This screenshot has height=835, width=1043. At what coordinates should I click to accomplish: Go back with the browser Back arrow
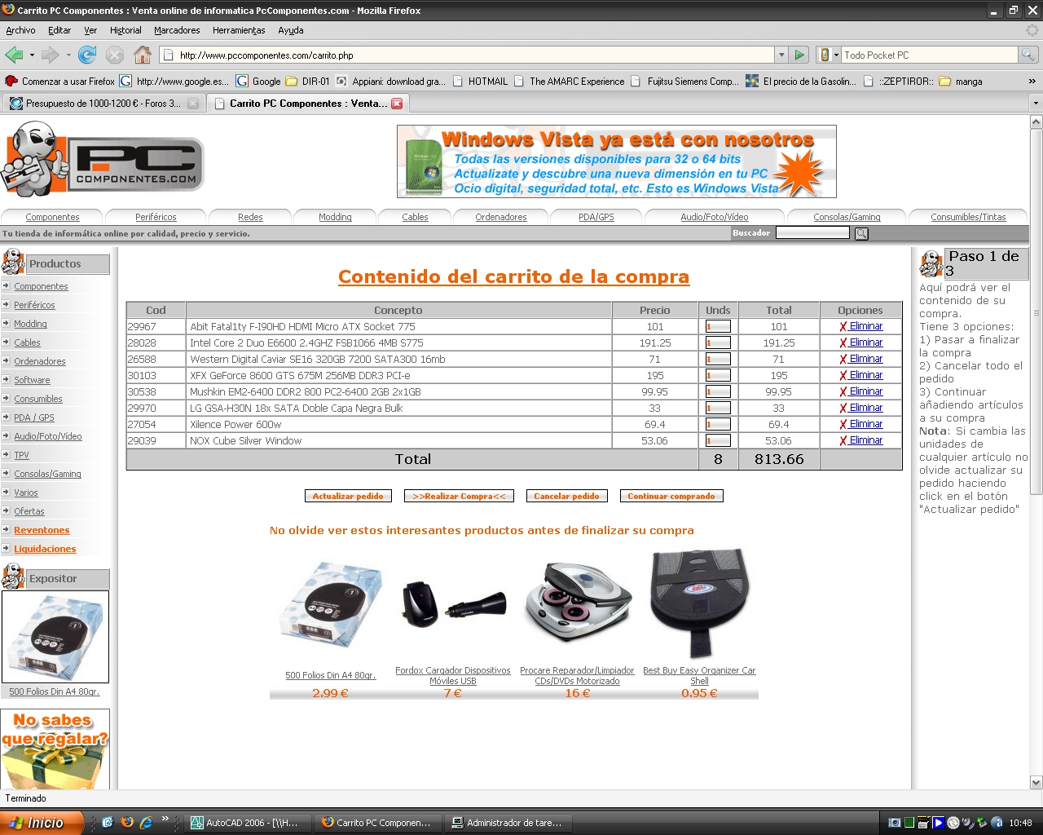[x=14, y=55]
